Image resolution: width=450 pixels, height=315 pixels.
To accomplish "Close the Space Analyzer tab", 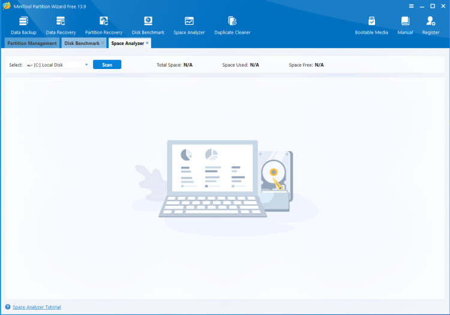I will click(147, 43).
